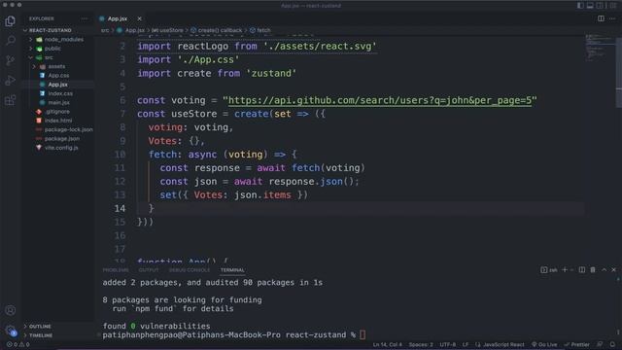Close the App.jsx editor tab
This screenshot has height=350, width=622.
(x=139, y=18)
